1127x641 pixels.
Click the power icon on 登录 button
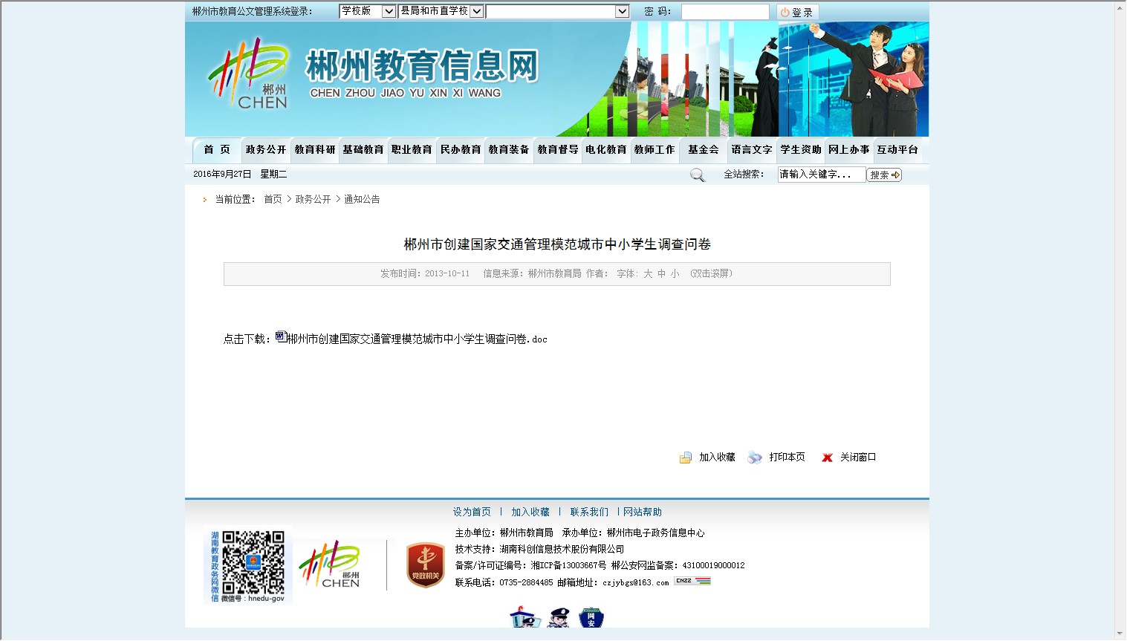[785, 13]
